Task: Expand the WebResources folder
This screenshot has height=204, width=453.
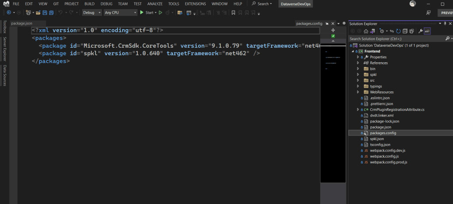Action: (358, 92)
